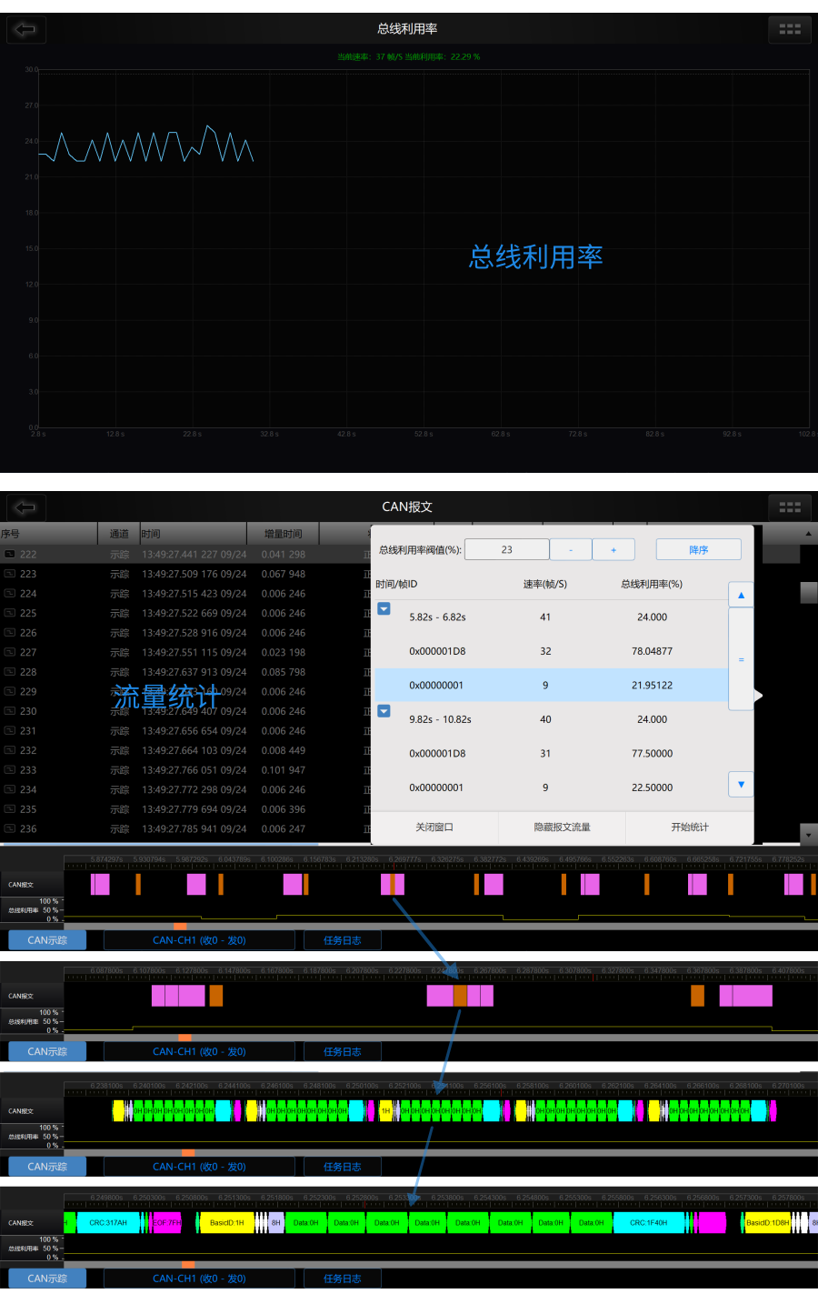The height and width of the screenshot is (1304, 818).
Task: Sort by the 序号 column header
Action: coord(48,534)
